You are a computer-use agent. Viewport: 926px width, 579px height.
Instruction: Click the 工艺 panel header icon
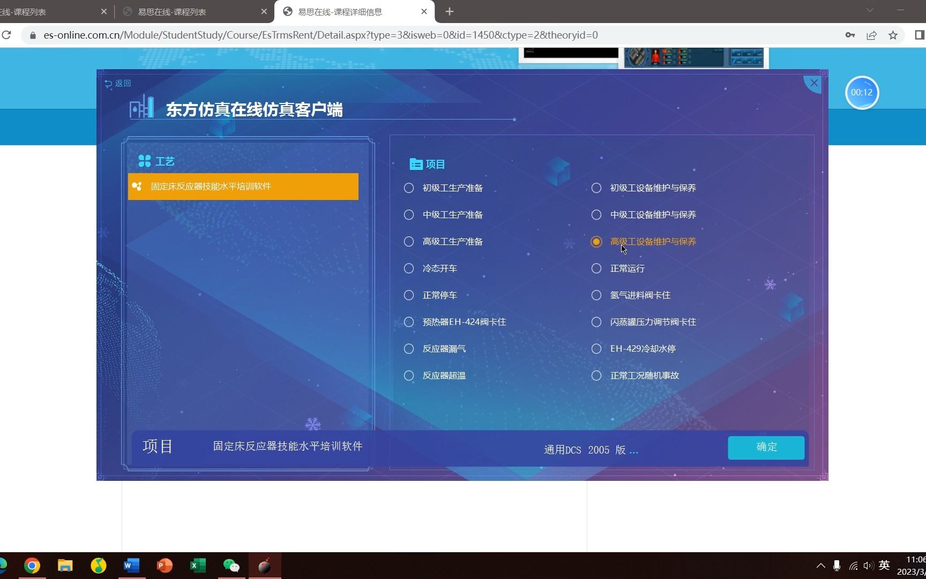click(x=144, y=161)
